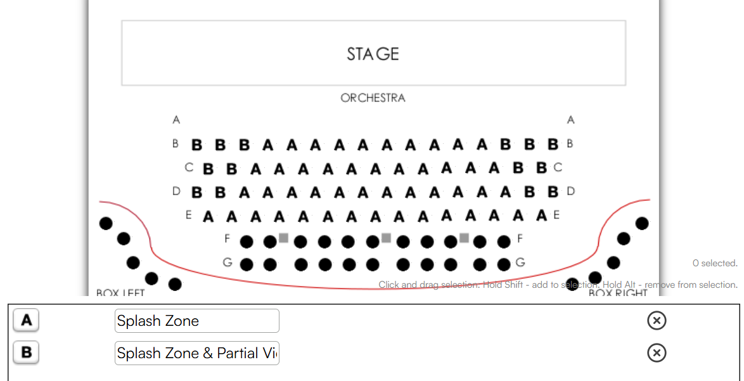744x381 pixels.
Task: Delete the Splash Zone & Partial View category
Action: pyautogui.click(x=657, y=353)
